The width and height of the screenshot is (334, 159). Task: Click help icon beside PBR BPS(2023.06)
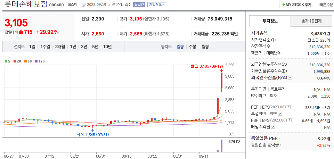tap(290, 120)
